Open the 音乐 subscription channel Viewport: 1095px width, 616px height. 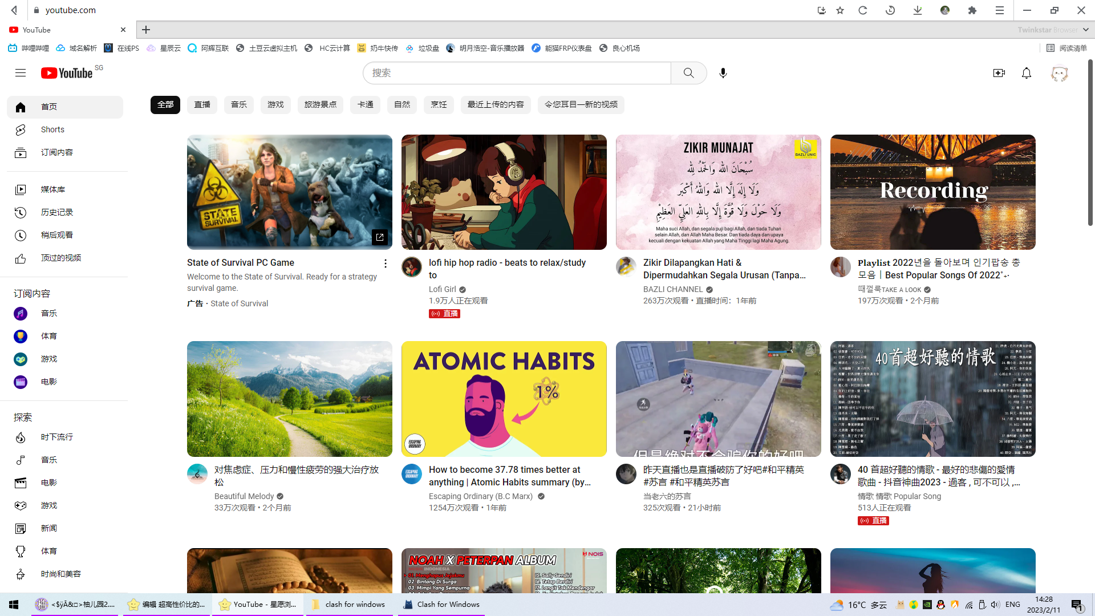tap(65, 313)
